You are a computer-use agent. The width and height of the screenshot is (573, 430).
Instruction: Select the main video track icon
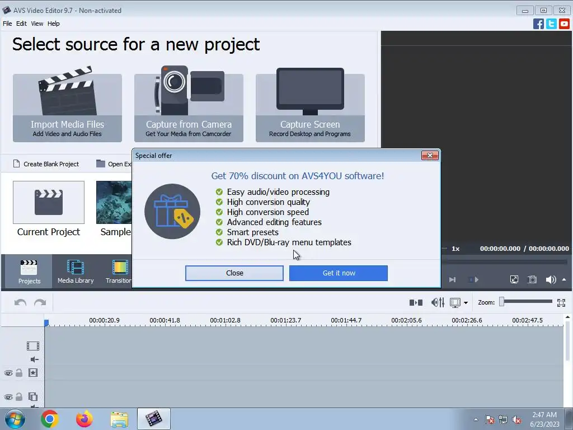tap(33, 346)
